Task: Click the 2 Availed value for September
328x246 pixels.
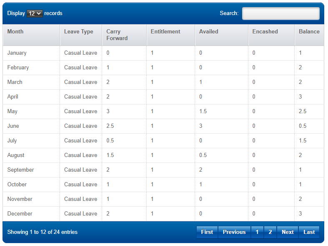Action: [200, 170]
